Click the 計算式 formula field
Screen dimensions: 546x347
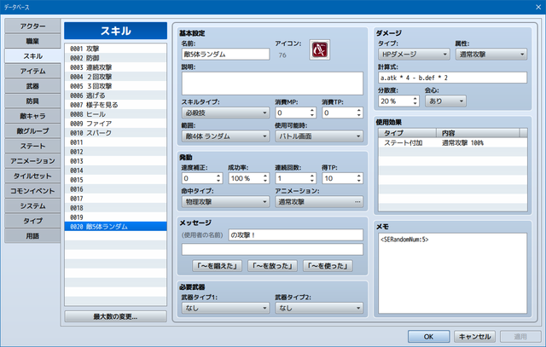453,78
